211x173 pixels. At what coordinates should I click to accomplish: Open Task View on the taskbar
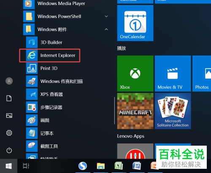pyautogui.click(x=26, y=166)
